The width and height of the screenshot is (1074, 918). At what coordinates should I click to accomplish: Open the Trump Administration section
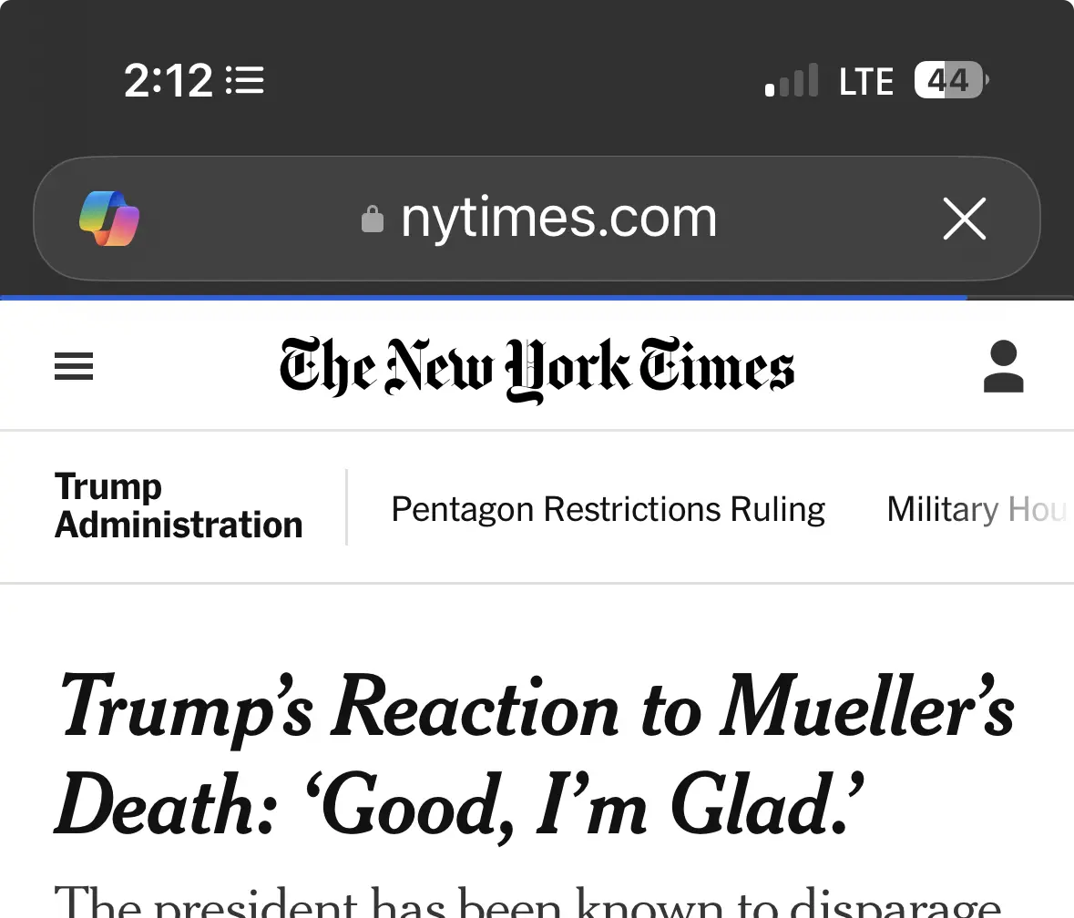point(178,506)
